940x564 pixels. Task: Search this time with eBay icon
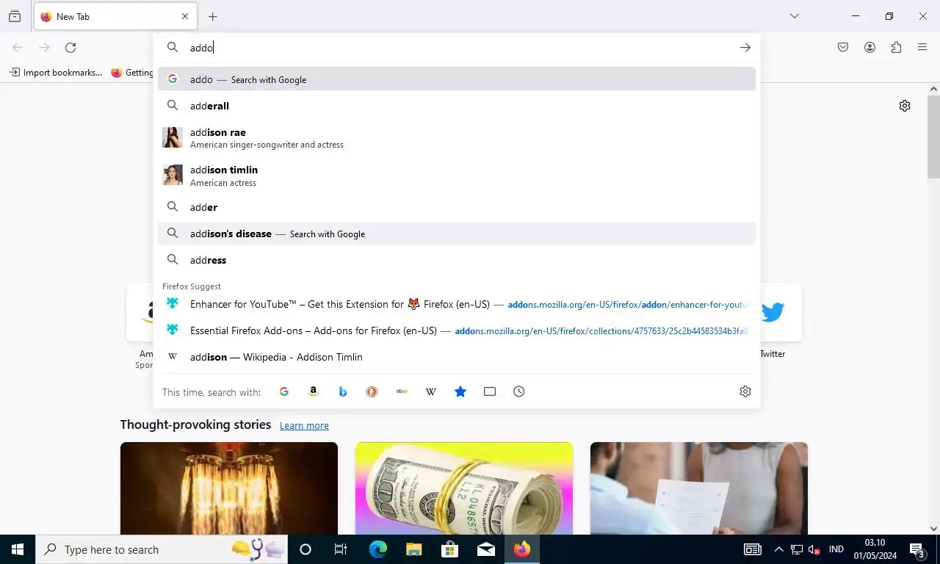click(x=402, y=391)
